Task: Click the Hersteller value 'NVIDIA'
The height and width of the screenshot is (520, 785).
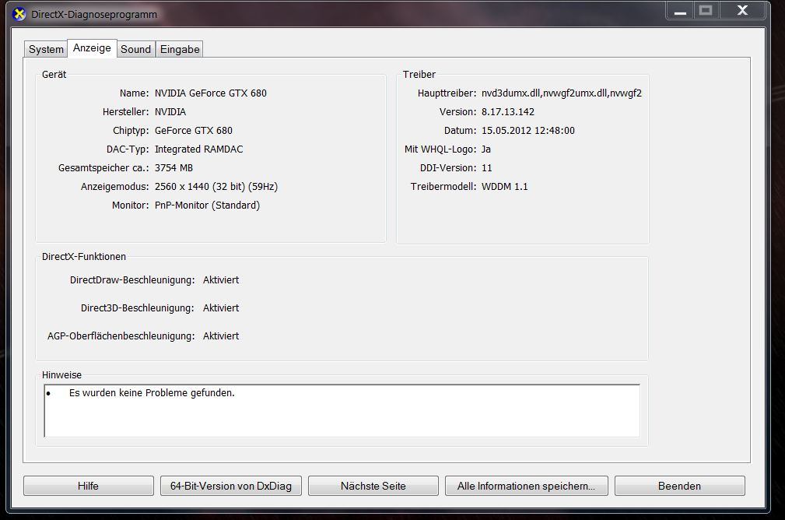Action: tap(170, 112)
